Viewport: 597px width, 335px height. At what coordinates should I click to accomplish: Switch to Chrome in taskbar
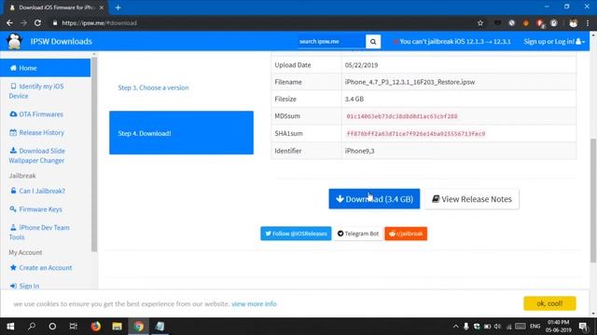139,327
